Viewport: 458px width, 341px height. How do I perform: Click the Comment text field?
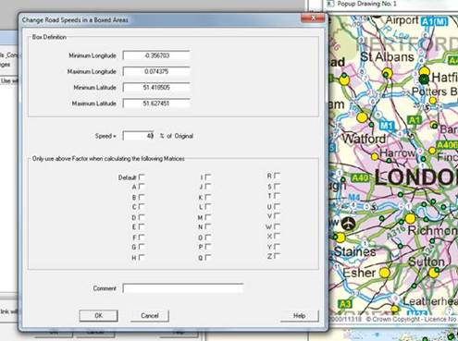(x=183, y=288)
